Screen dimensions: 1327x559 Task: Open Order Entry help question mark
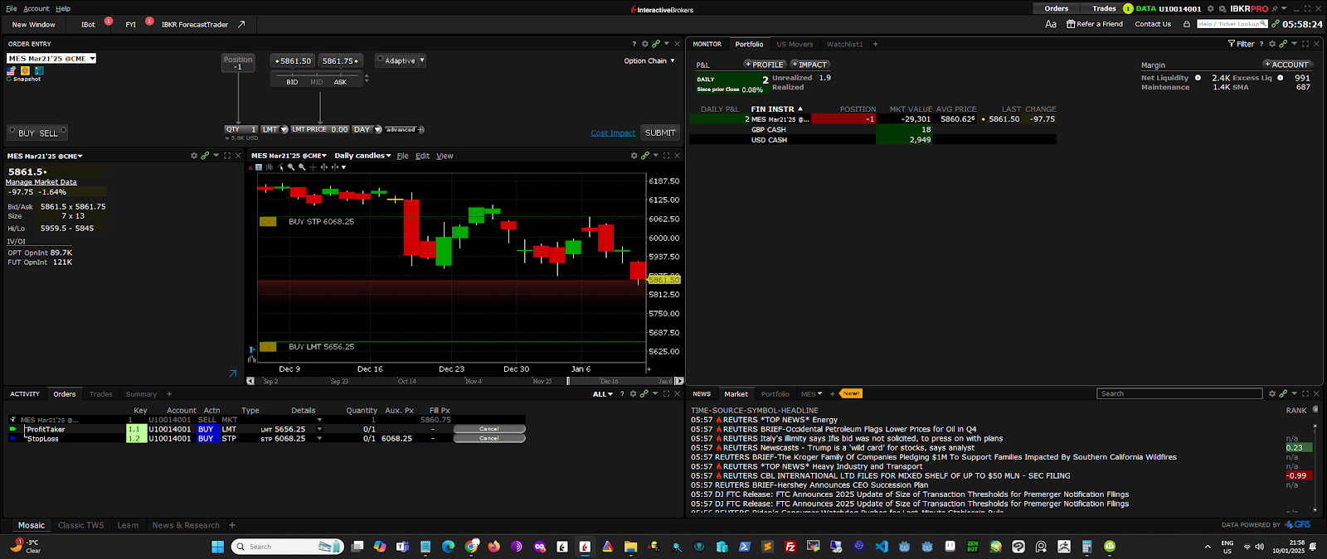tap(634, 44)
